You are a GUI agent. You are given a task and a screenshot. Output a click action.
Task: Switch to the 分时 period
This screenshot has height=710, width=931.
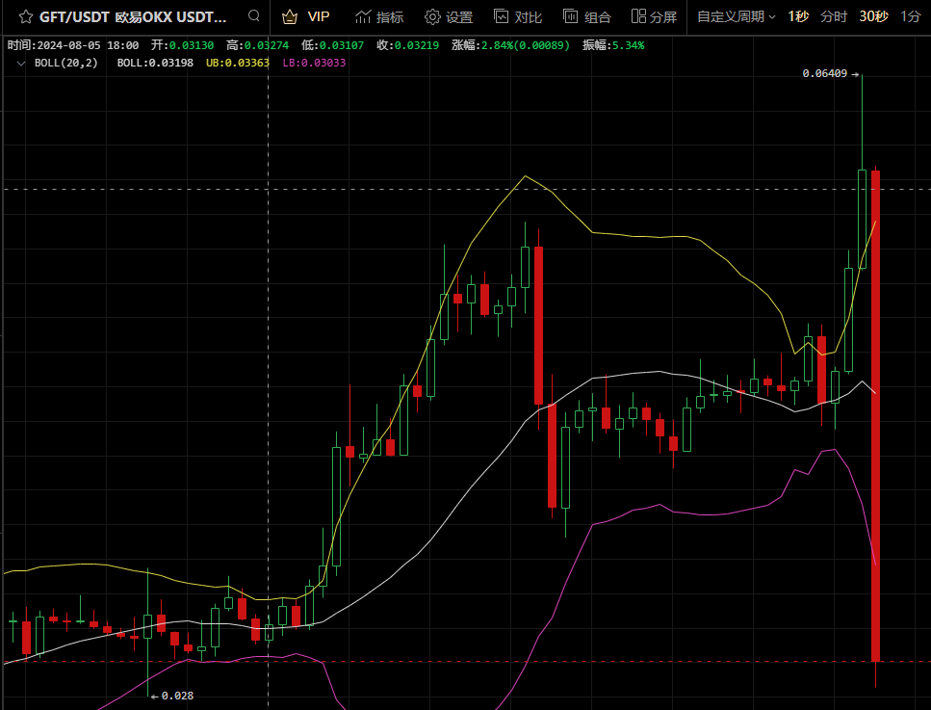click(834, 16)
